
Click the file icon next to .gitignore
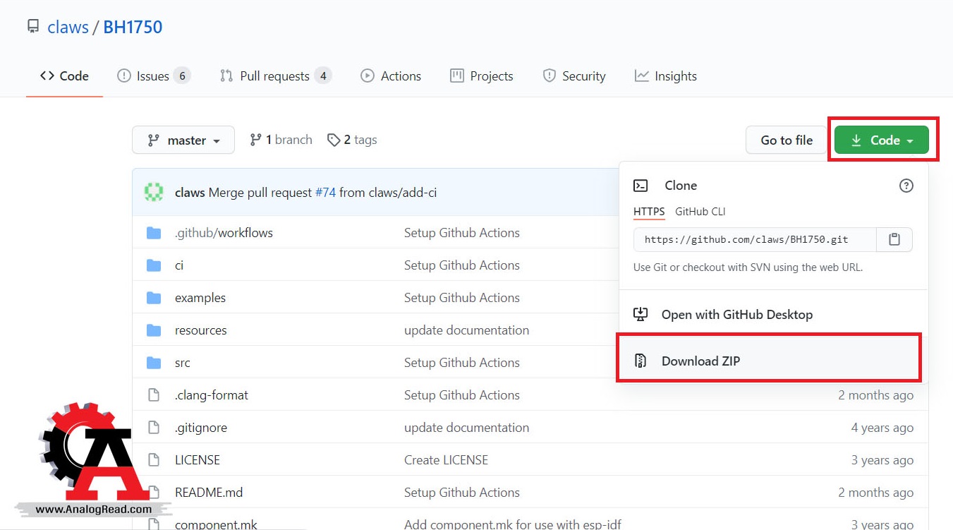[x=154, y=428]
